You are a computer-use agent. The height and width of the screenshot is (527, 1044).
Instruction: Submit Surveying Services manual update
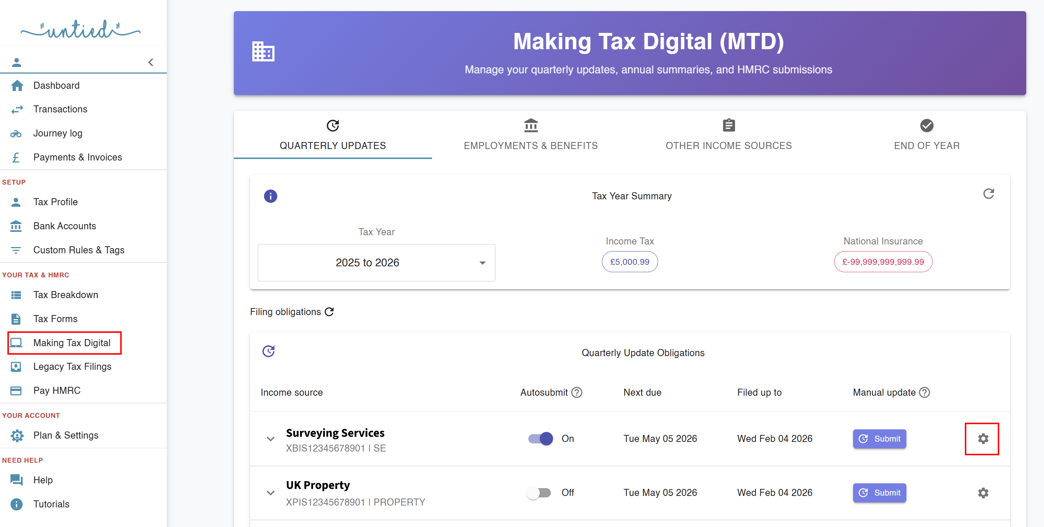tap(879, 439)
